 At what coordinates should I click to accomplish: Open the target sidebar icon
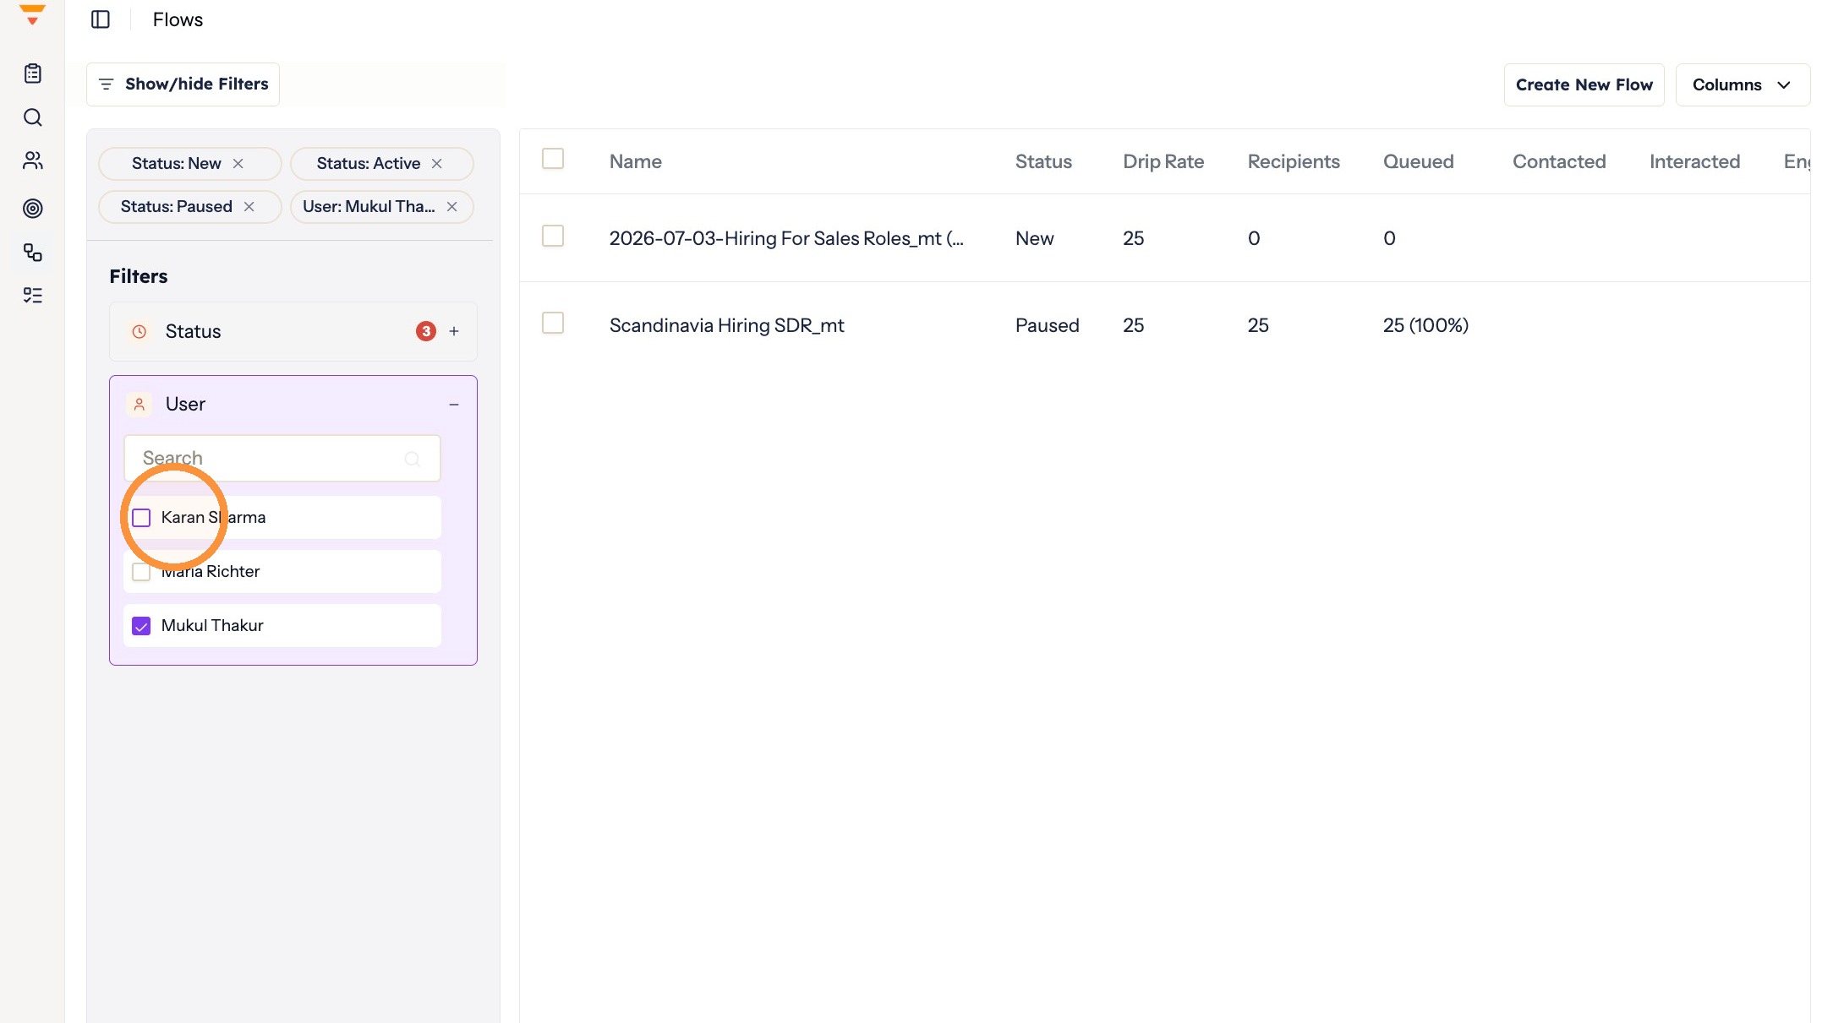coord(33,208)
